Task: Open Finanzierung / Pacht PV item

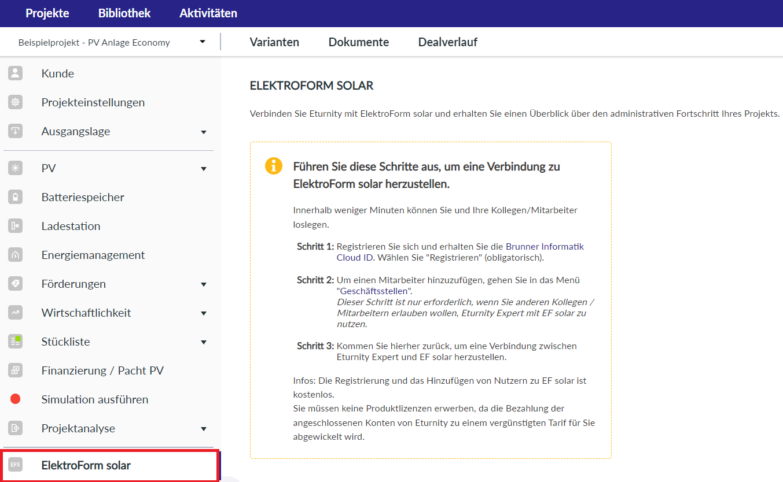Action: 102,370
